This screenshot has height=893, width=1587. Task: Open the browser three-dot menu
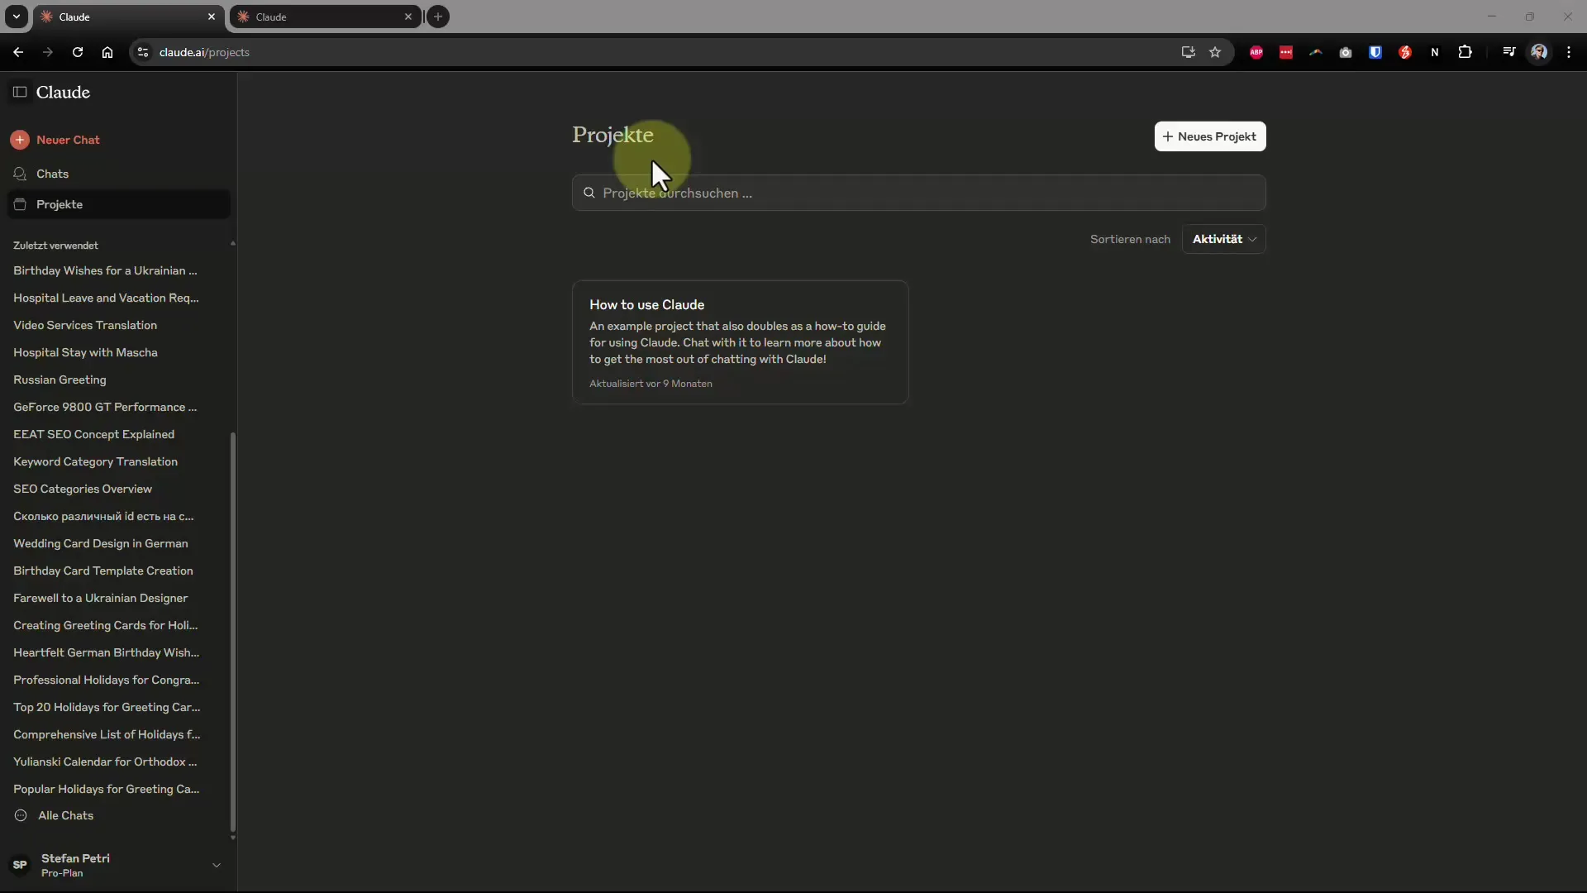1569,52
